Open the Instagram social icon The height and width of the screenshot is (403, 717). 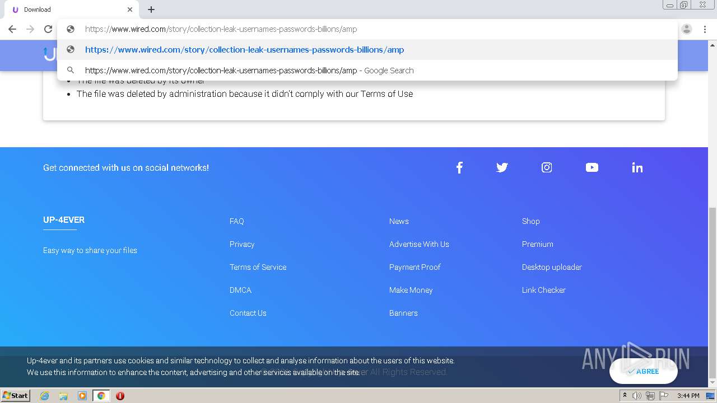(547, 167)
